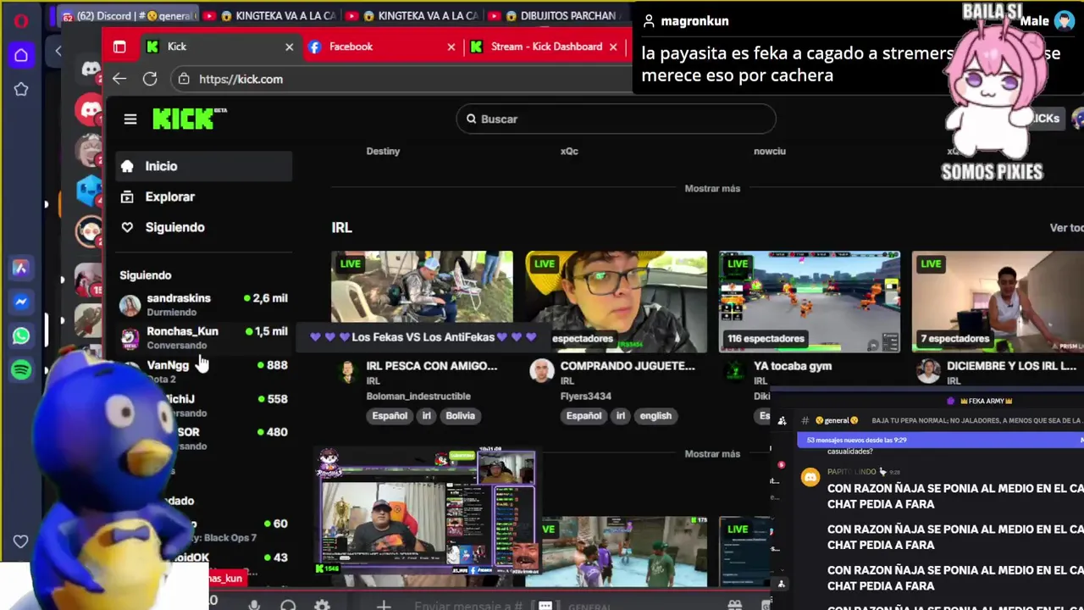Image resolution: width=1084 pixels, height=610 pixels.
Task: Select the Kick browser tab
Action: coord(218,47)
